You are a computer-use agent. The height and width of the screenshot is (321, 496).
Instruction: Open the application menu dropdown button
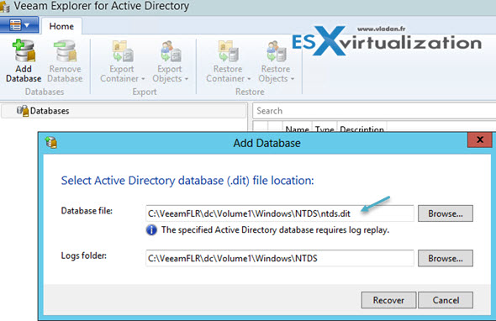point(19,24)
